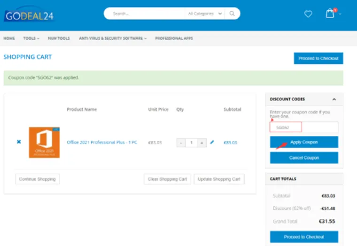Open the Tools menu
This screenshot has height=246, width=357.
point(31,38)
